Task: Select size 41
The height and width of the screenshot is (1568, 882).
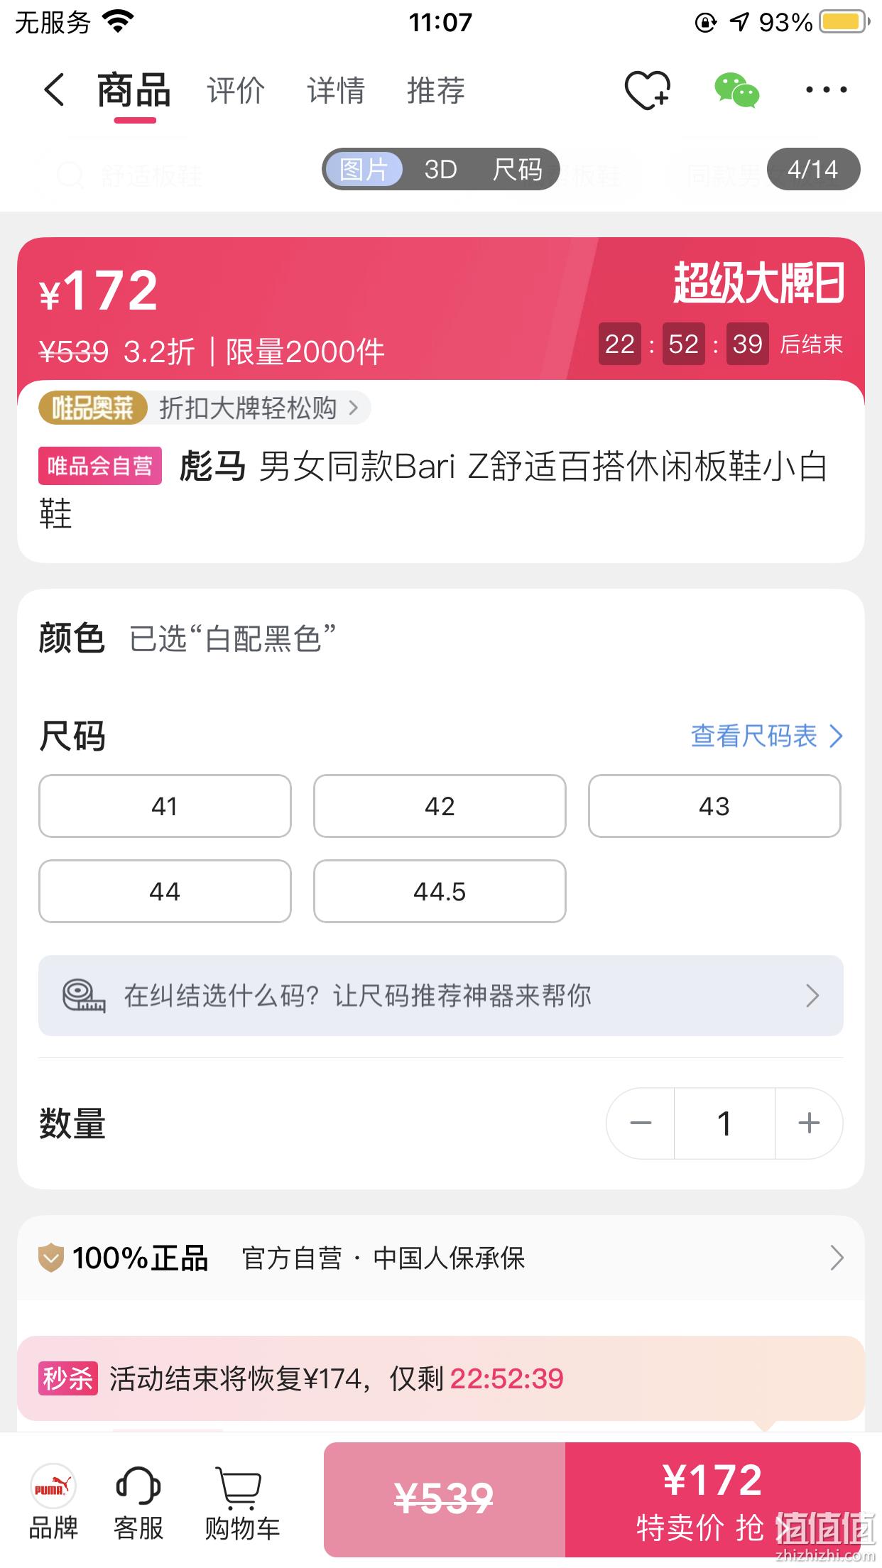Action: 165,806
